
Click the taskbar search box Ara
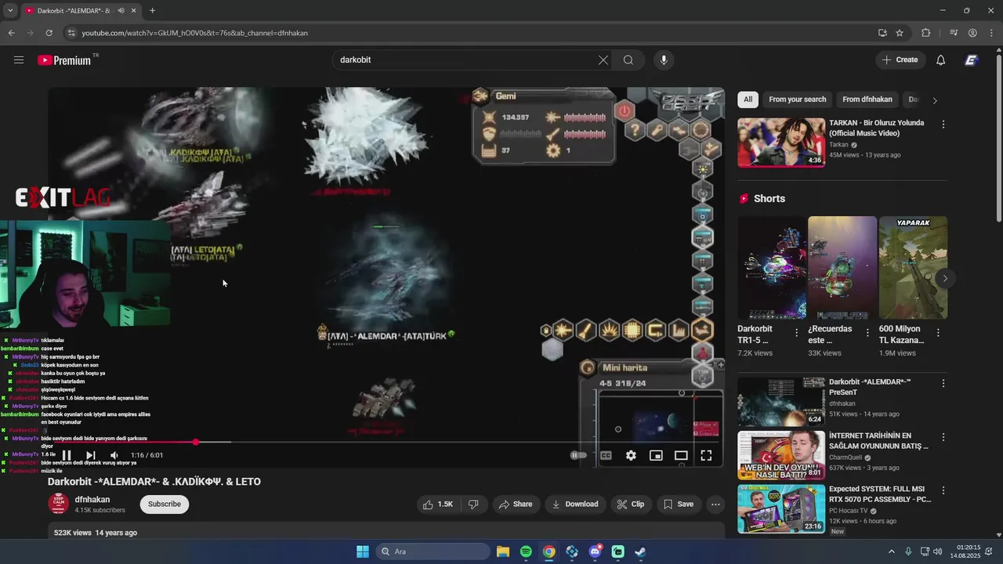click(x=433, y=551)
